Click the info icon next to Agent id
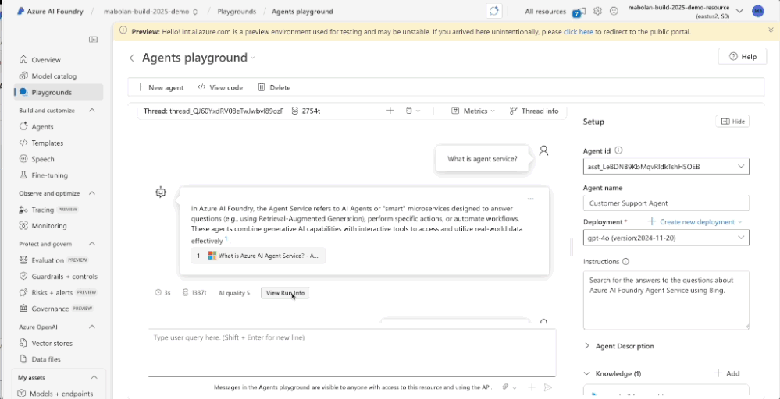 coord(618,150)
